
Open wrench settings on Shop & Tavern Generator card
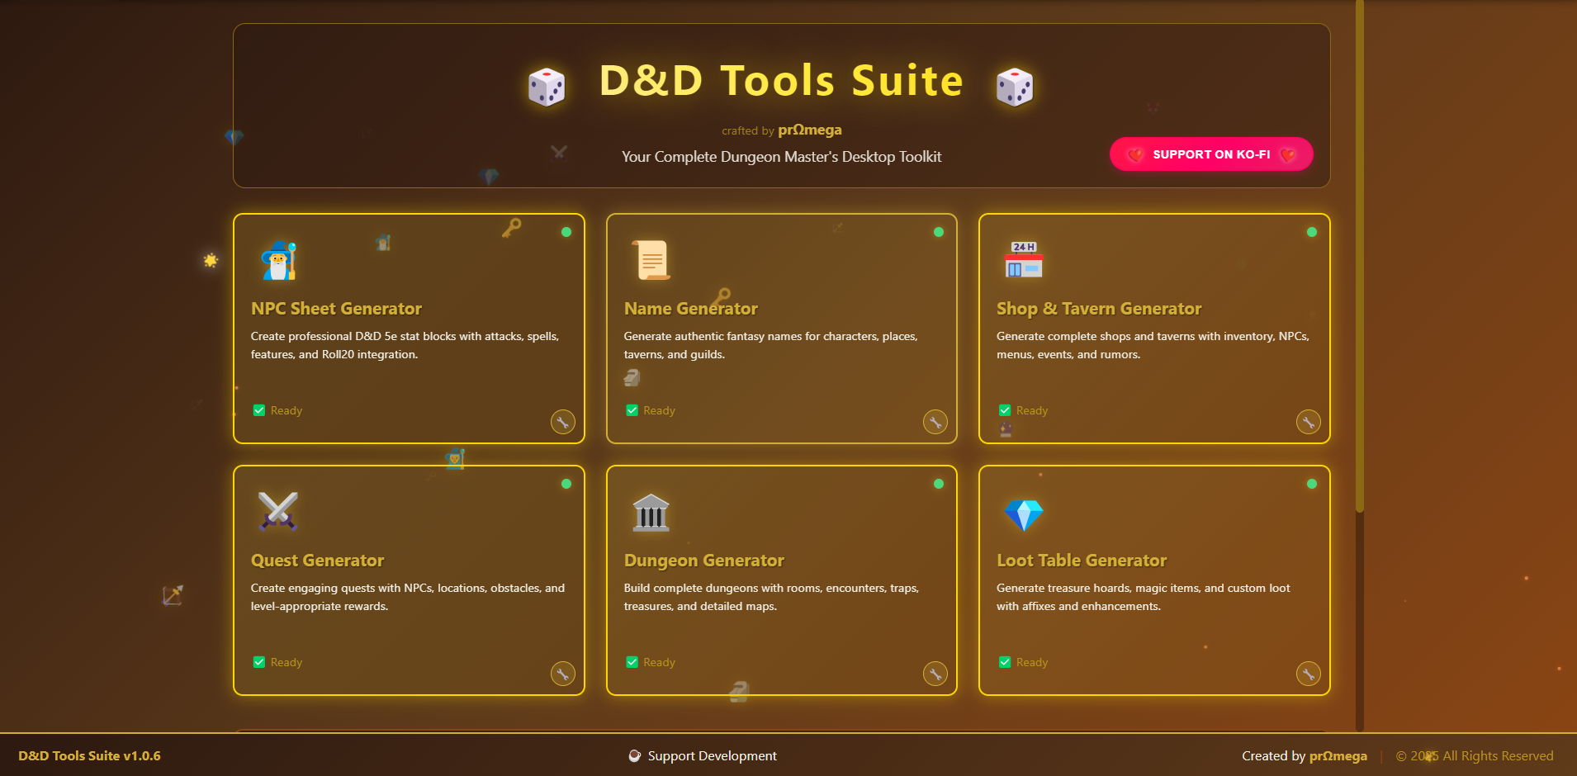pyautogui.click(x=1309, y=422)
